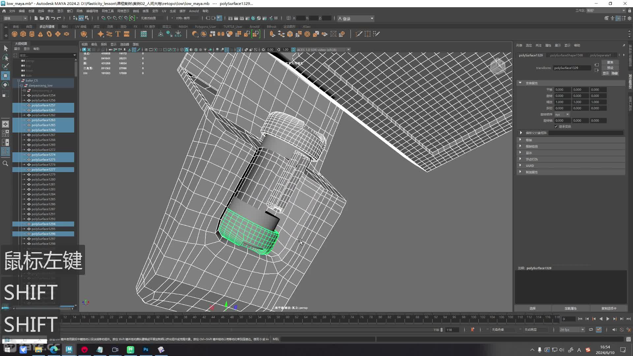Expand the UUID section

click(x=521, y=165)
